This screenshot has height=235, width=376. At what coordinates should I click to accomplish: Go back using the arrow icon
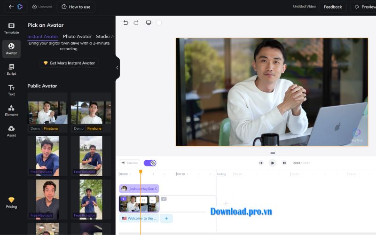(x=11, y=7)
